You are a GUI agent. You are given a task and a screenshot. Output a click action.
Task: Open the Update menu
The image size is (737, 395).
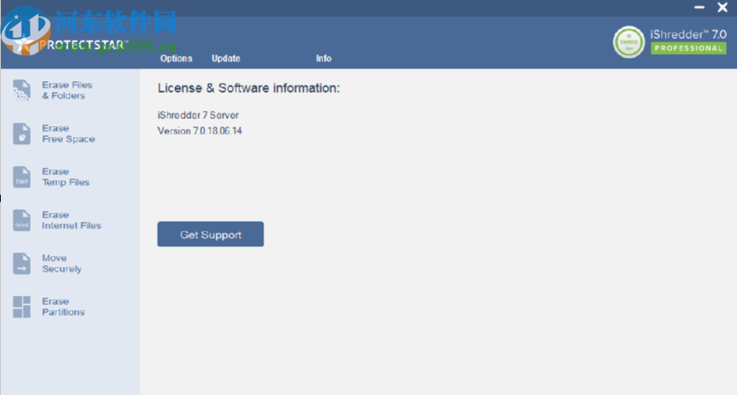point(226,59)
